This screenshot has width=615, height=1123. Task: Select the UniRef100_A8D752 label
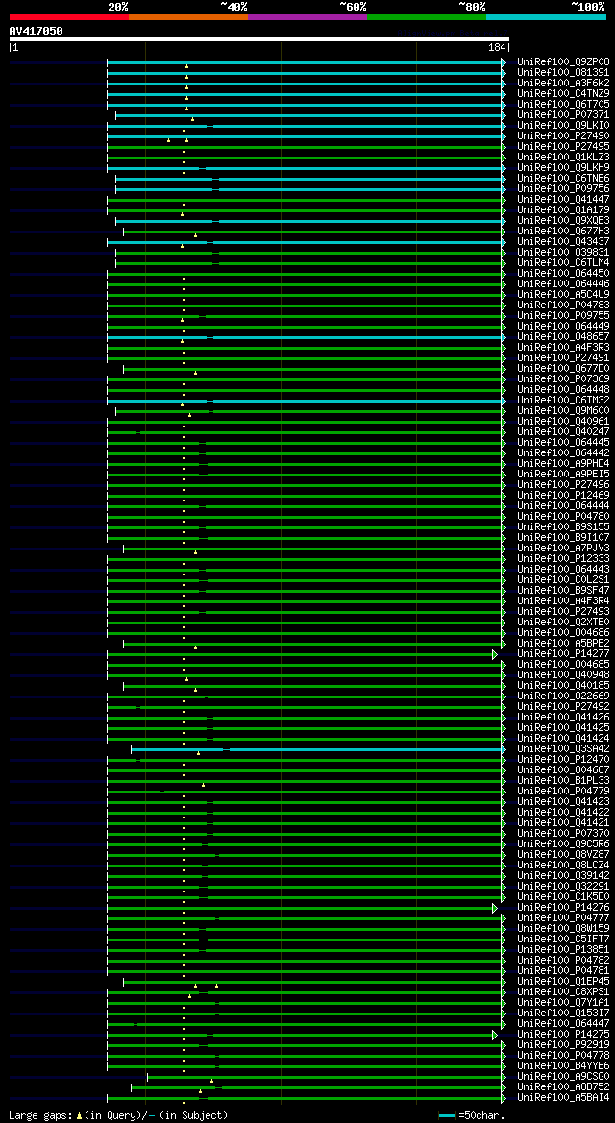563,1087
